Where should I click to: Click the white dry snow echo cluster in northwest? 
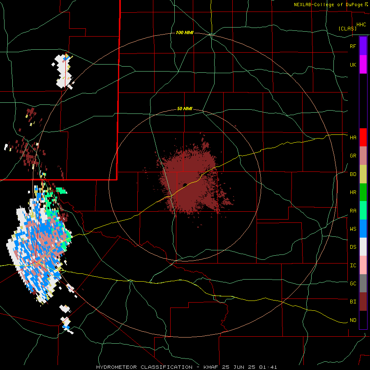(x=62, y=72)
